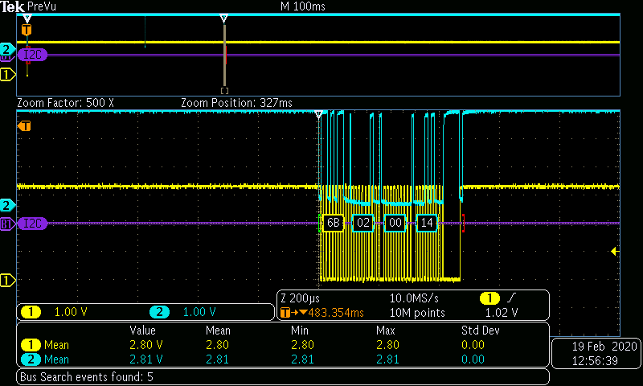This screenshot has width=643, height=386.
Task: Click the orange T marker in zoomed display
Action: (25, 126)
